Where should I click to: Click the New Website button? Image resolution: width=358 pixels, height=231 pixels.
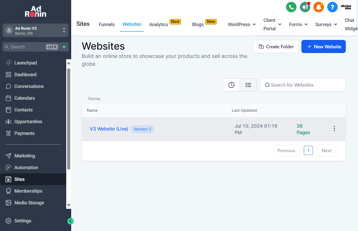pyautogui.click(x=324, y=46)
